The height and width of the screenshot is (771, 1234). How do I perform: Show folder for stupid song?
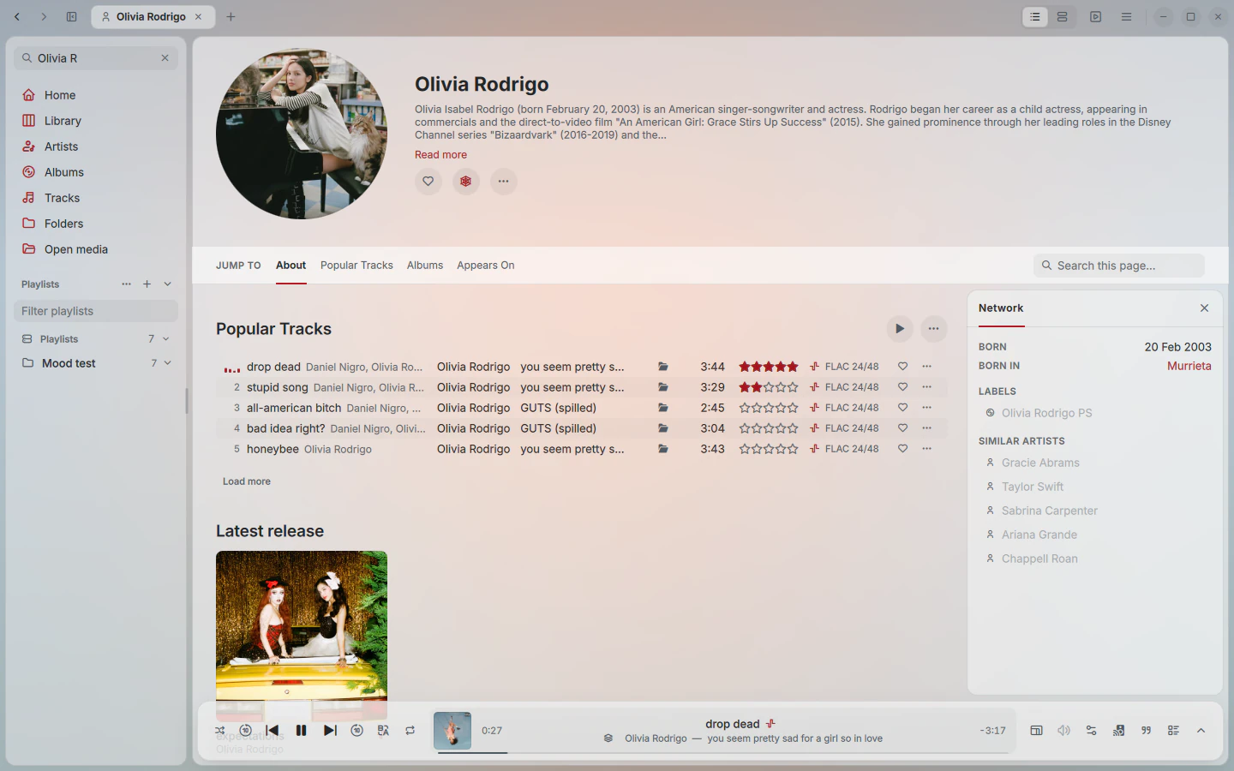[663, 387]
